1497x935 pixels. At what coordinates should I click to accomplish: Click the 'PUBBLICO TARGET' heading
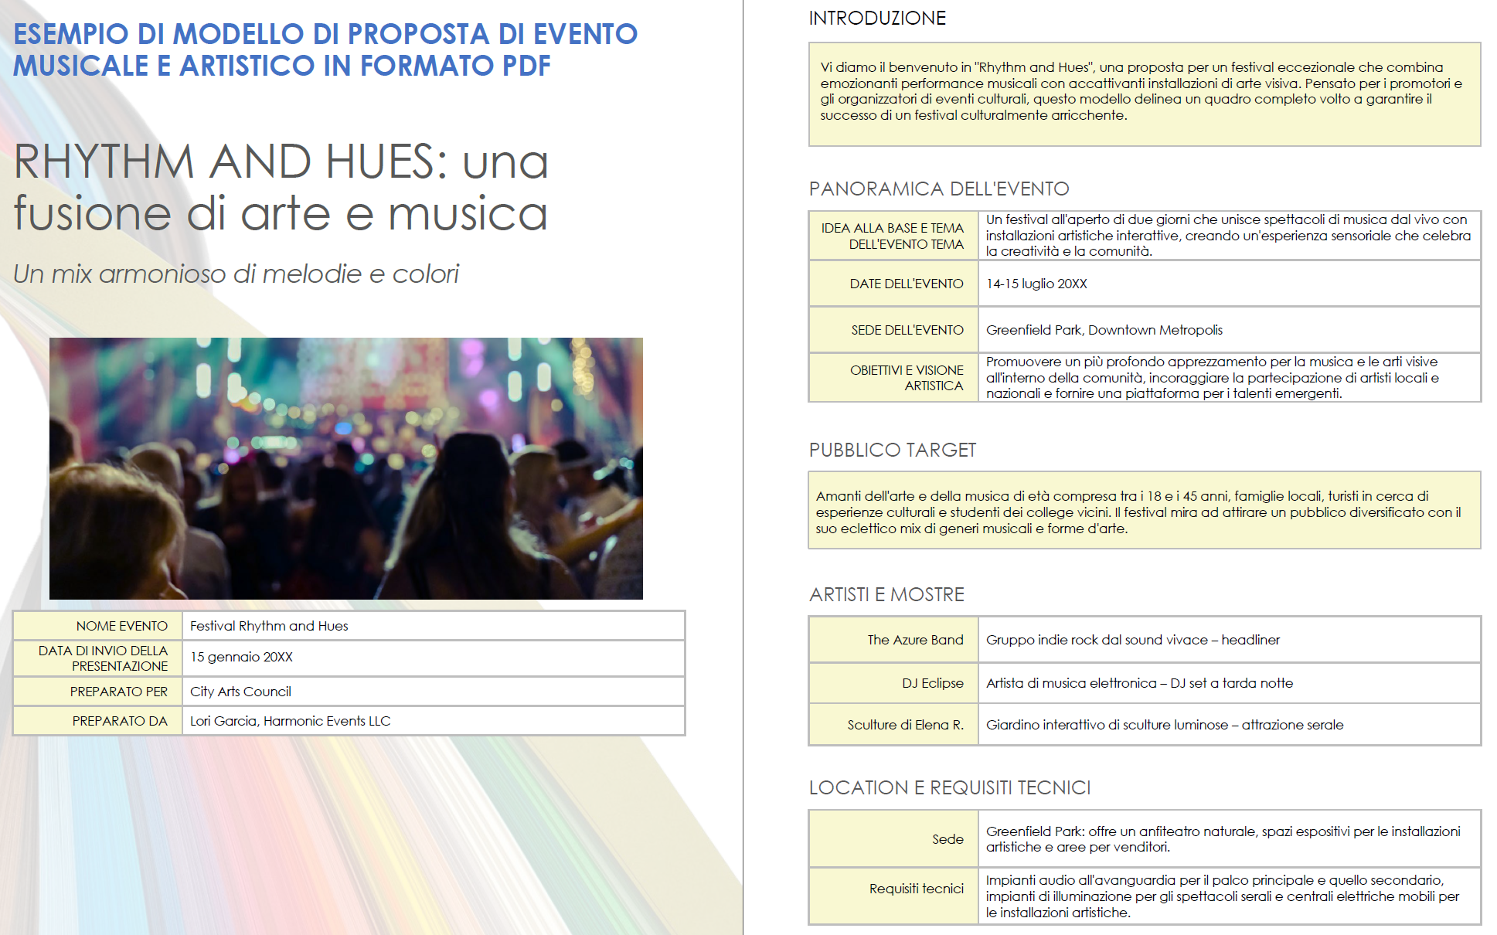893,450
